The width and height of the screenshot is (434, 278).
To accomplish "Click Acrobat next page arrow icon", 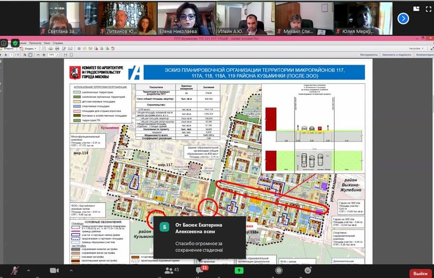I will coord(6,55).
